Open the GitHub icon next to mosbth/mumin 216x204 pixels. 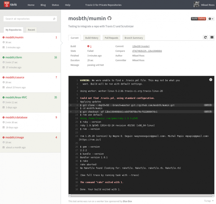pyautogui.click(x=109, y=18)
